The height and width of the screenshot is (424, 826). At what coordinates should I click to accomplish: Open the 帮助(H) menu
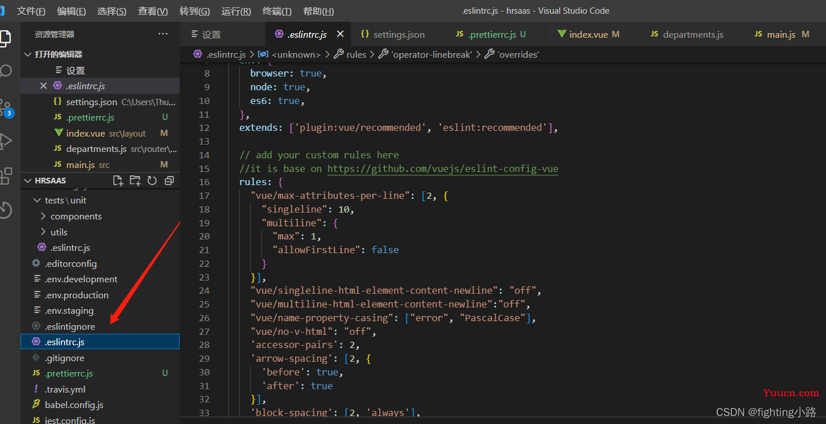tap(319, 11)
